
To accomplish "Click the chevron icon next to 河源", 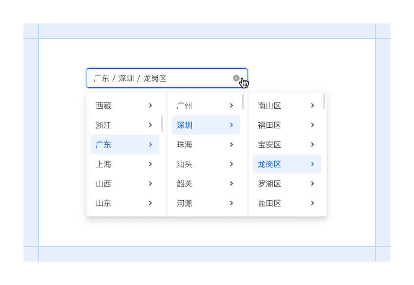I will [231, 203].
